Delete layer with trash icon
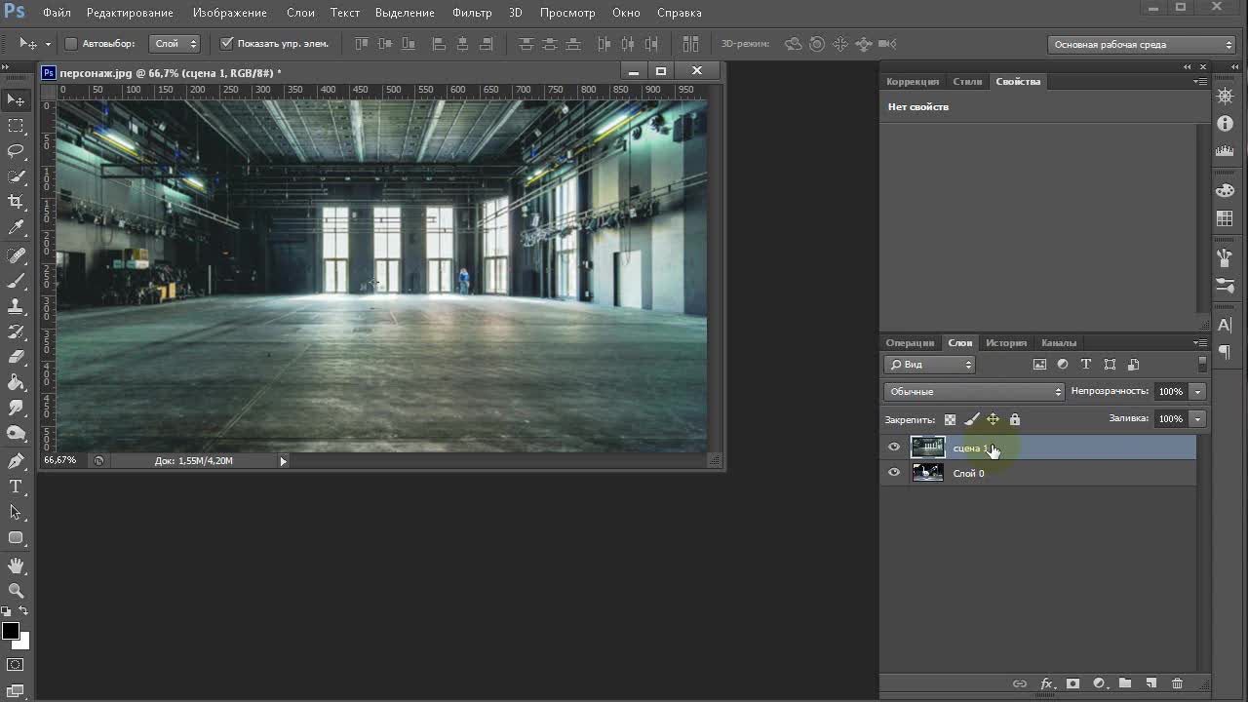The image size is (1248, 702). (x=1177, y=684)
